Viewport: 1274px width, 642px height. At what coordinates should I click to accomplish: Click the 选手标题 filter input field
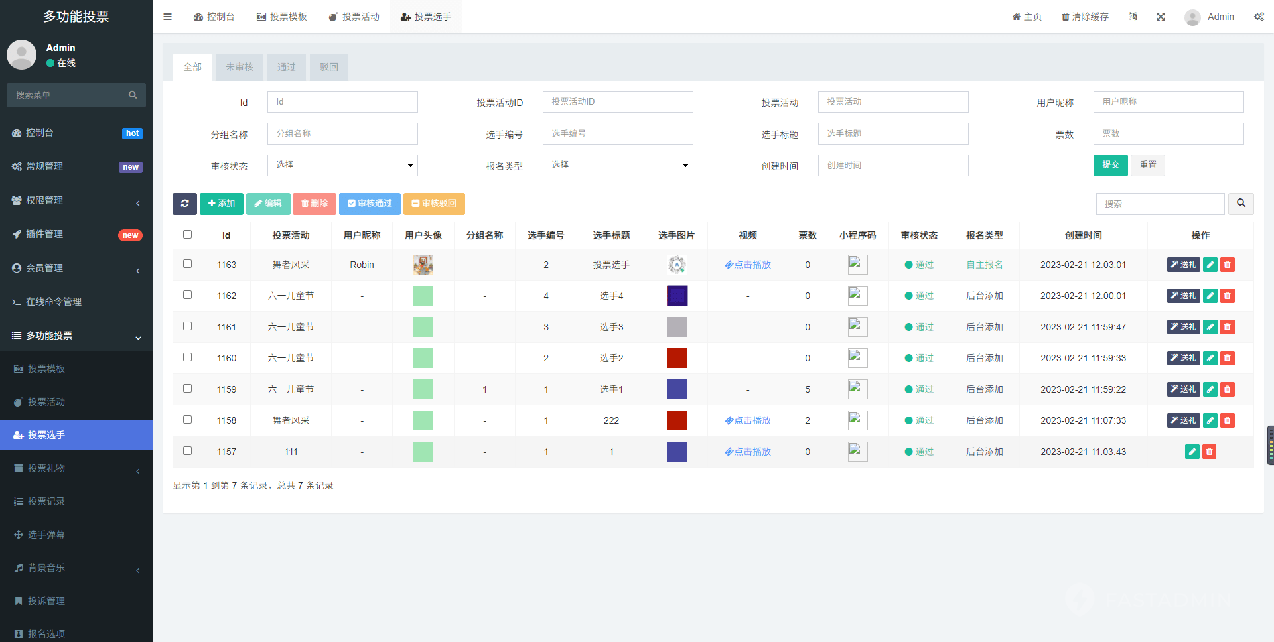892,134
